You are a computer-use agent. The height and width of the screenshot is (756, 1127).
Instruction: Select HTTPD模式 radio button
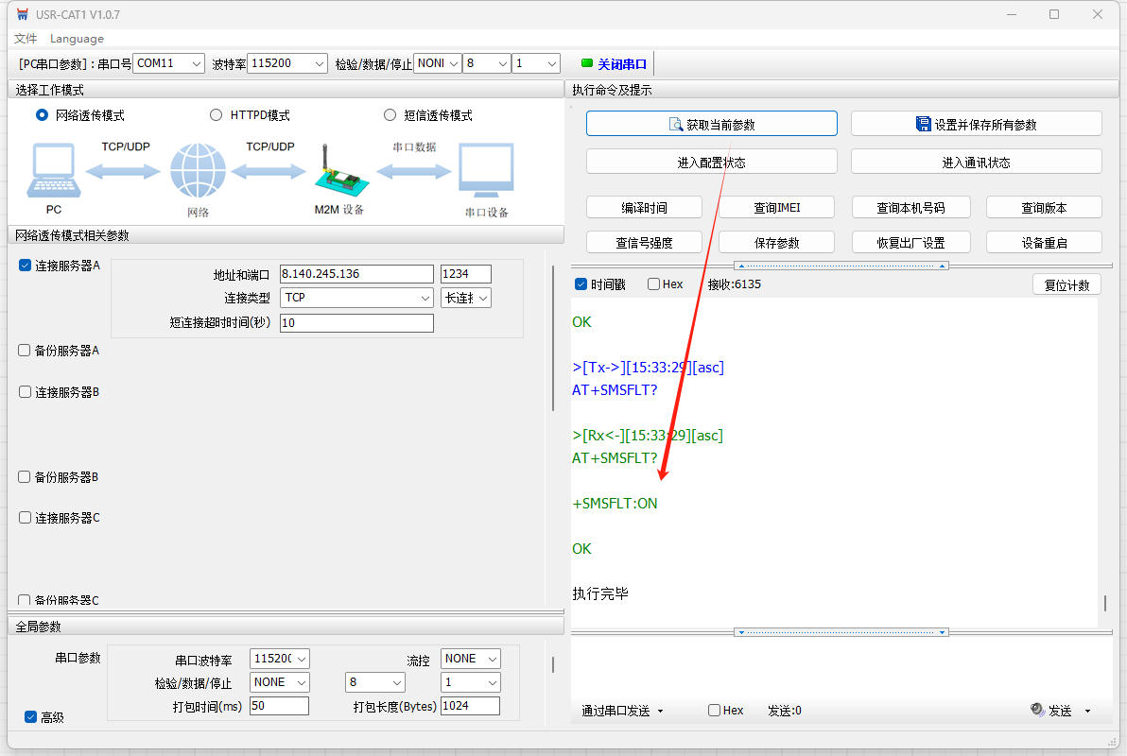(217, 115)
